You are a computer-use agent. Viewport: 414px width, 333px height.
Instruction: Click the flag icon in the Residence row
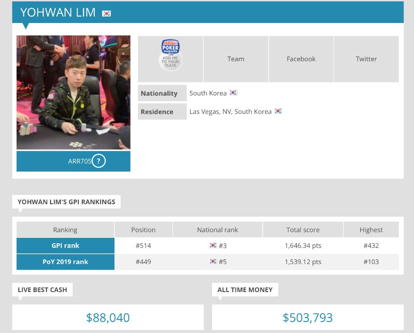pos(278,111)
